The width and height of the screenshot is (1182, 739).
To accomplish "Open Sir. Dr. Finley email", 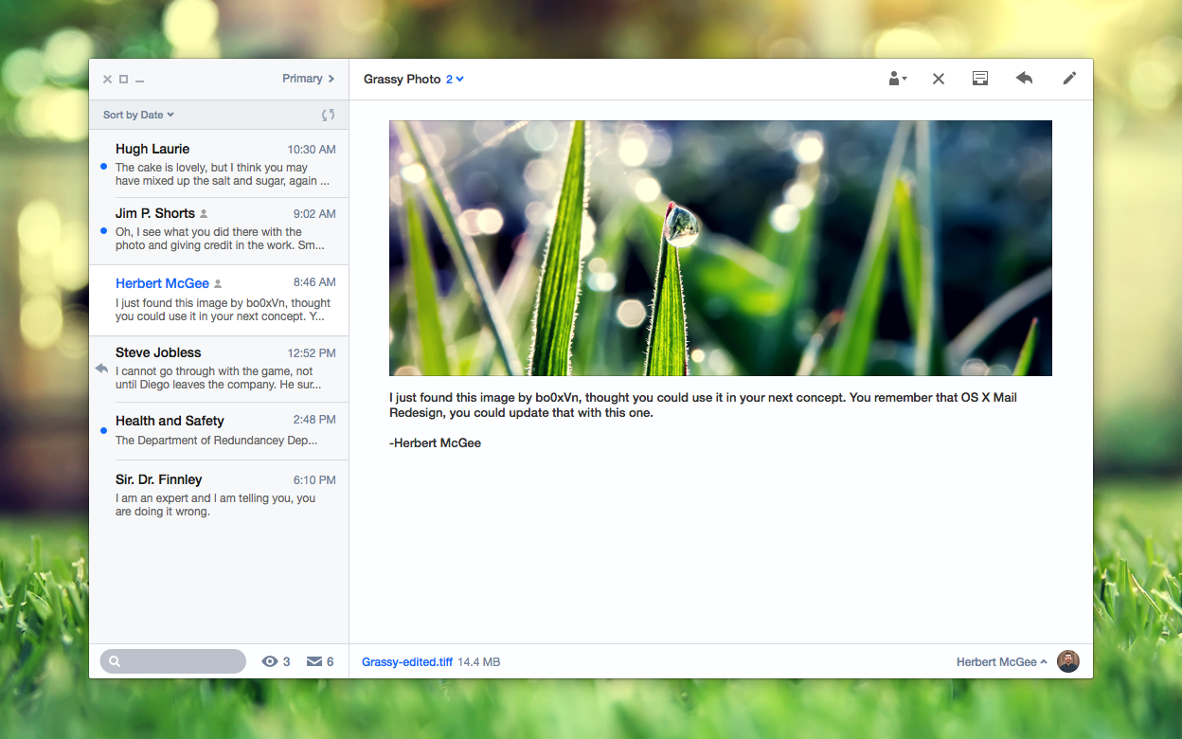I will coord(219,495).
